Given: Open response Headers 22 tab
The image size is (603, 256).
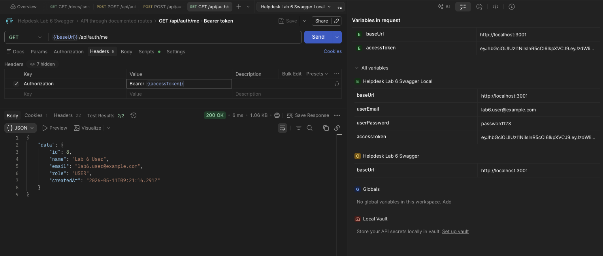Looking at the screenshot, I should pos(67,115).
